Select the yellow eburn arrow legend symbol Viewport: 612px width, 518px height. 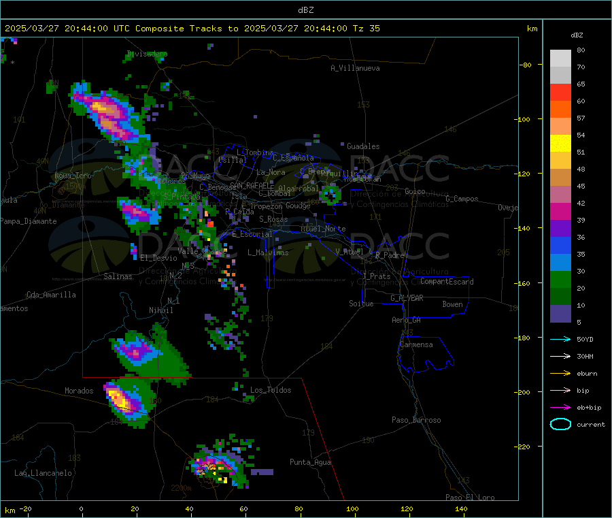tap(560, 374)
